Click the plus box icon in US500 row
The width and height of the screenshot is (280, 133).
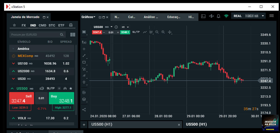tap(59, 88)
